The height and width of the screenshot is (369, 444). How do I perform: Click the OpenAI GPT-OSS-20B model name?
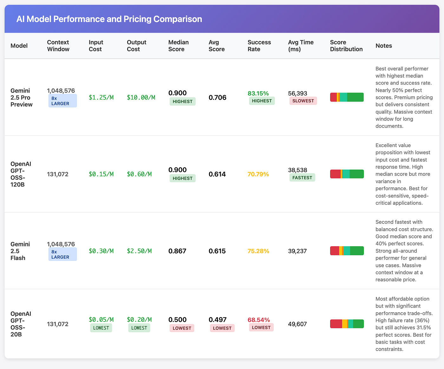pyautogui.click(x=21, y=324)
